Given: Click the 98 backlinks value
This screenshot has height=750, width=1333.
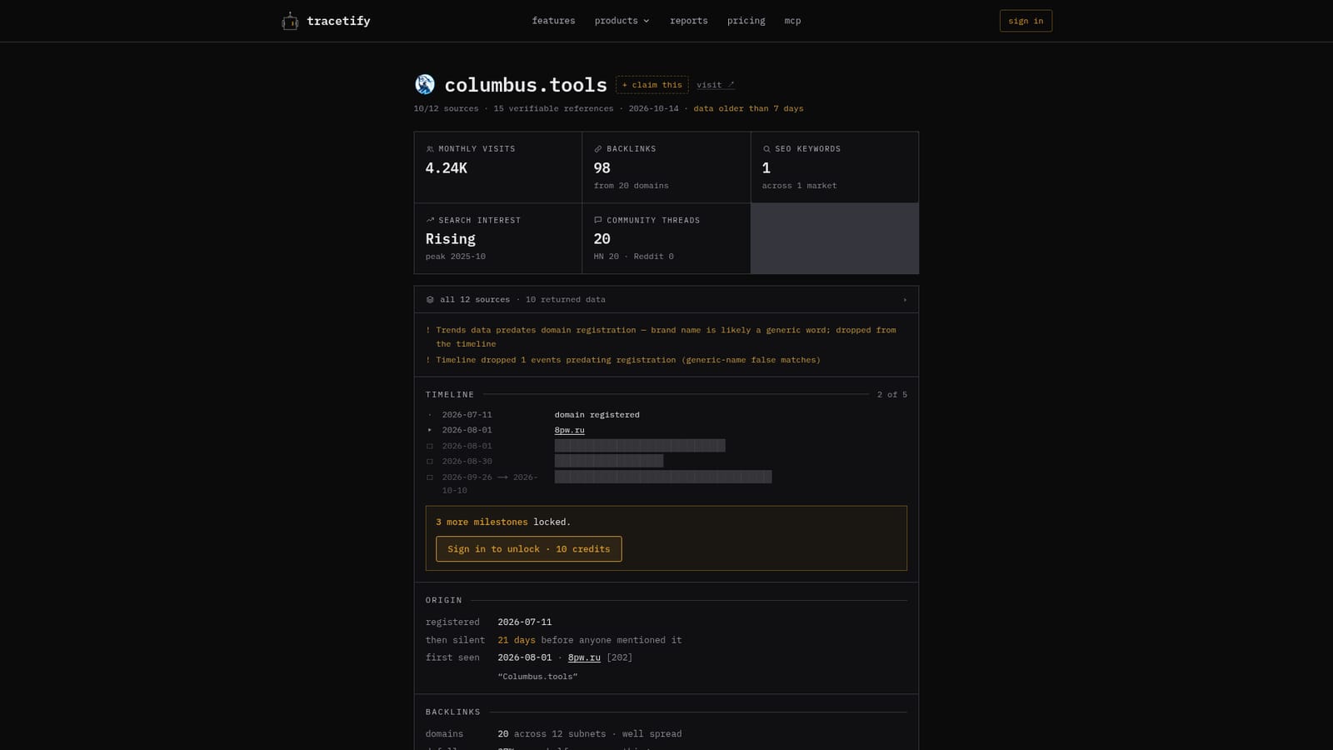Looking at the screenshot, I should (602, 168).
